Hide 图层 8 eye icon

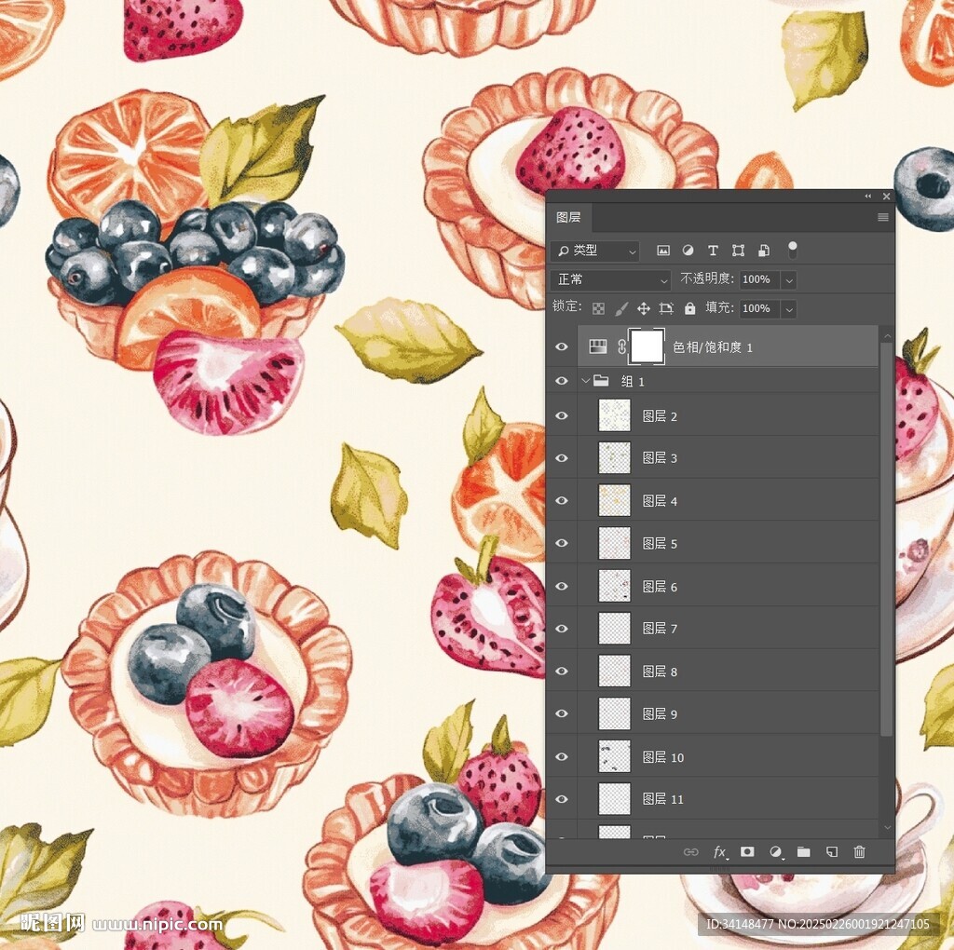click(x=561, y=671)
